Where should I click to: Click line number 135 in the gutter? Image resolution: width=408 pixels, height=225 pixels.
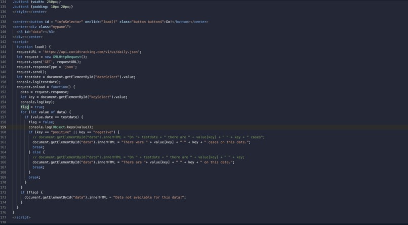3,7
